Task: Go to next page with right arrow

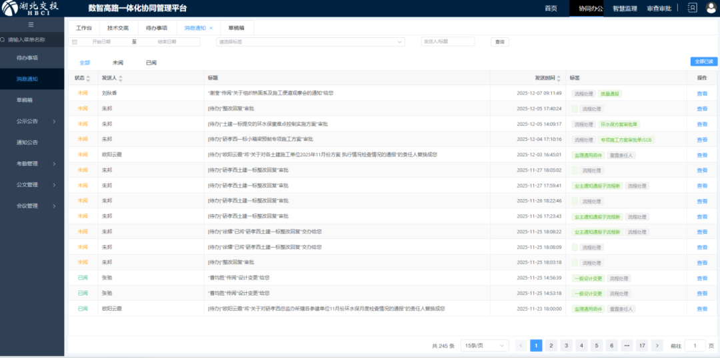Action: [x=657, y=345]
